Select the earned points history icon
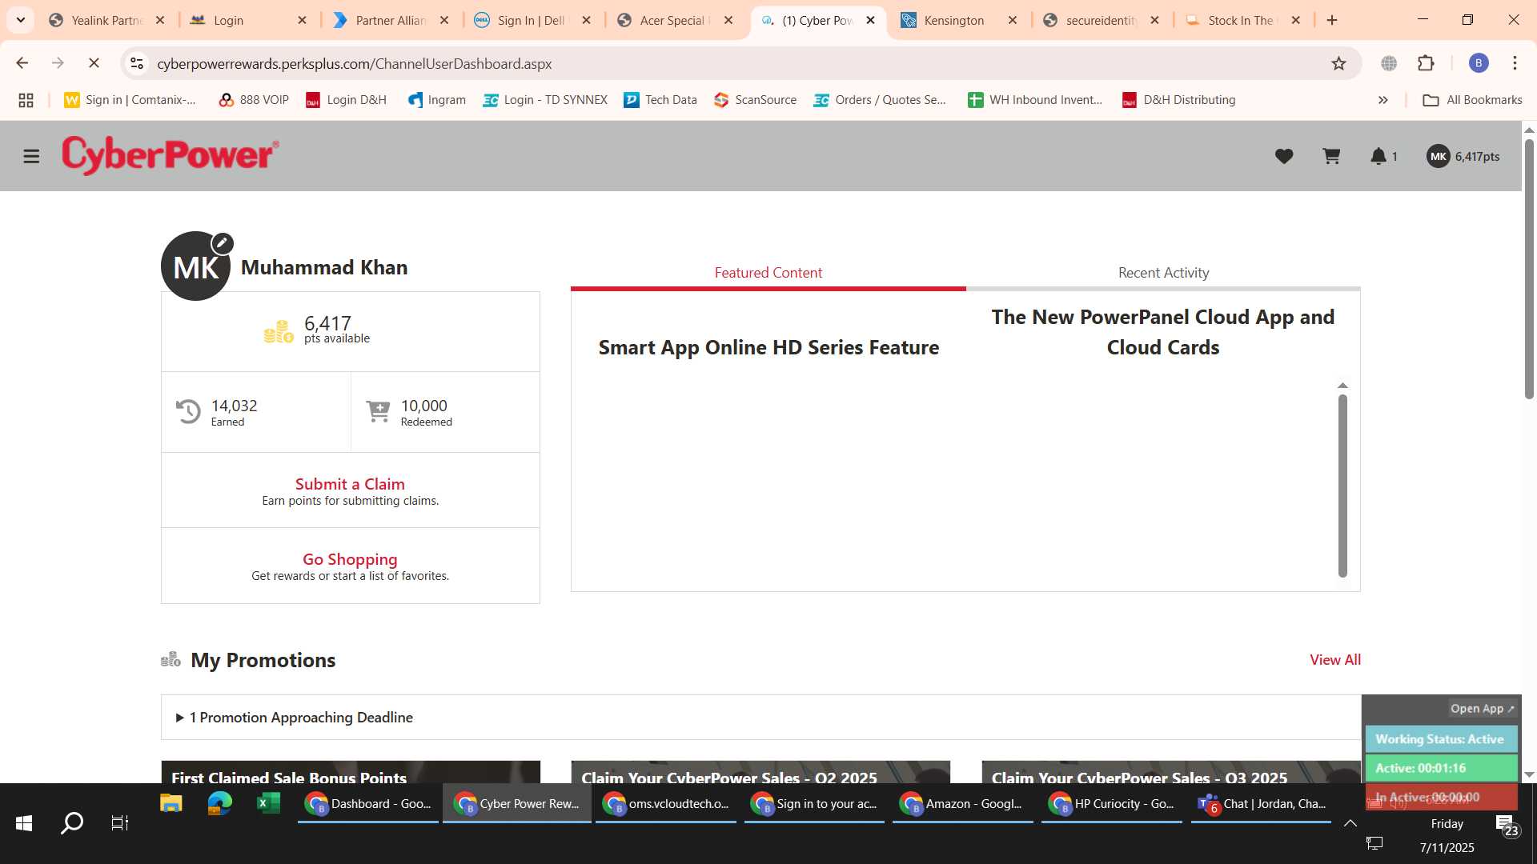This screenshot has height=864, width=1537. (188, 412)
